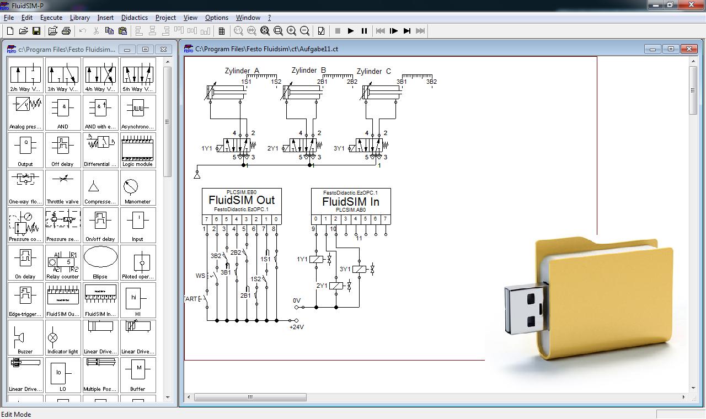Copy the selection using the toolbar
This screenshot has width=706, height=419.
[x=109, y=31]
